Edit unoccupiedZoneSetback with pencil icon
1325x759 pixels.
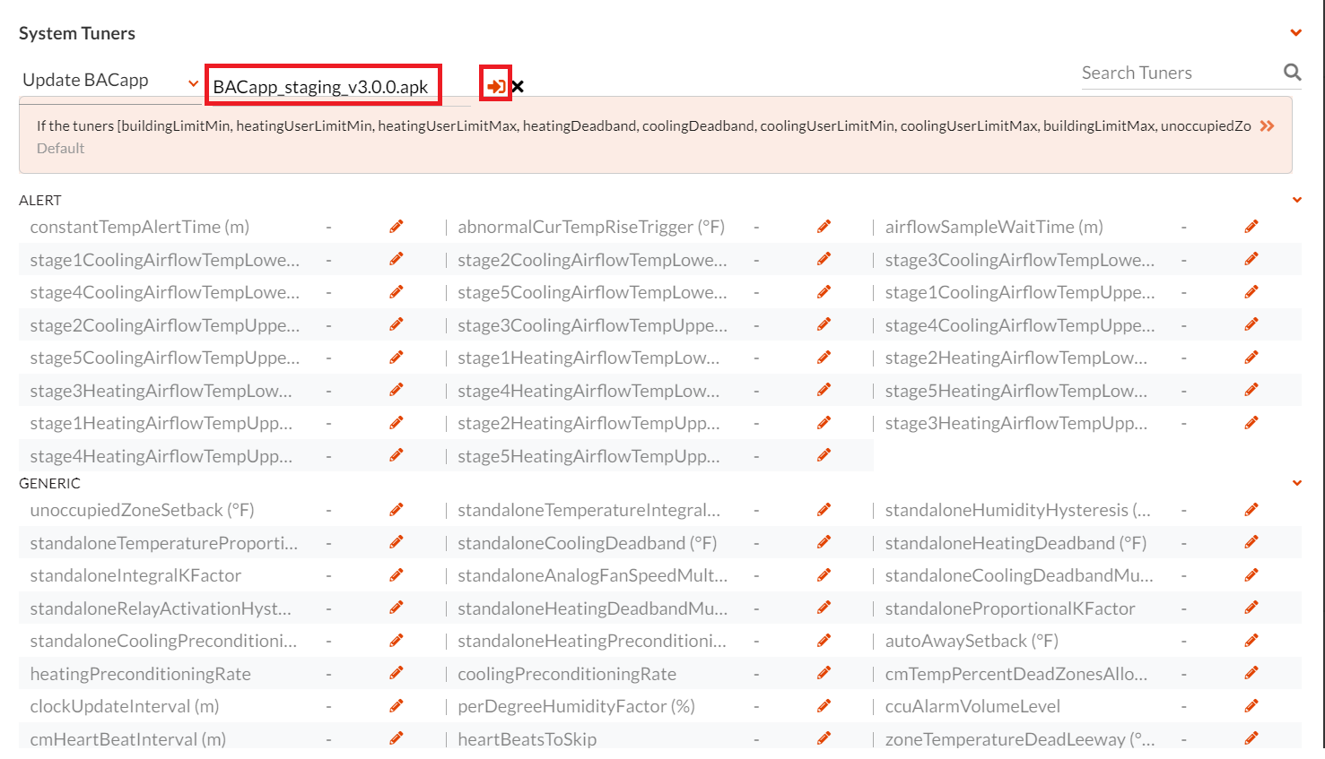pos(397,510)
